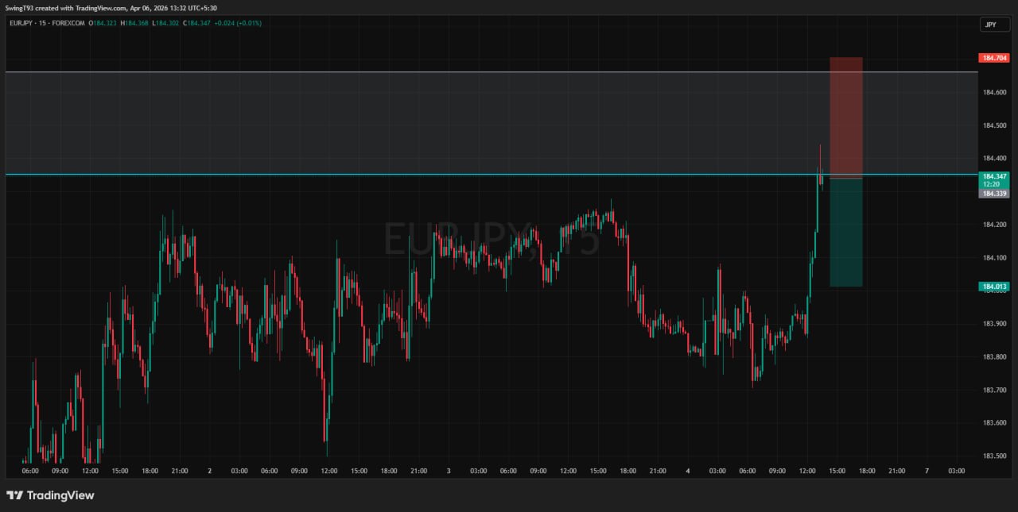
Task: Click the current price label 184.347
Action: 994,176
